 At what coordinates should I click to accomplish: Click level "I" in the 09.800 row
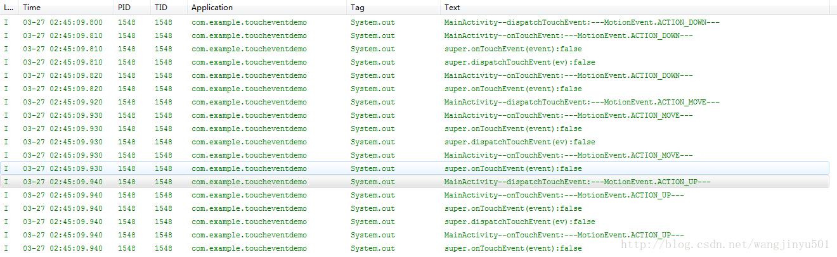click(6, 22)
